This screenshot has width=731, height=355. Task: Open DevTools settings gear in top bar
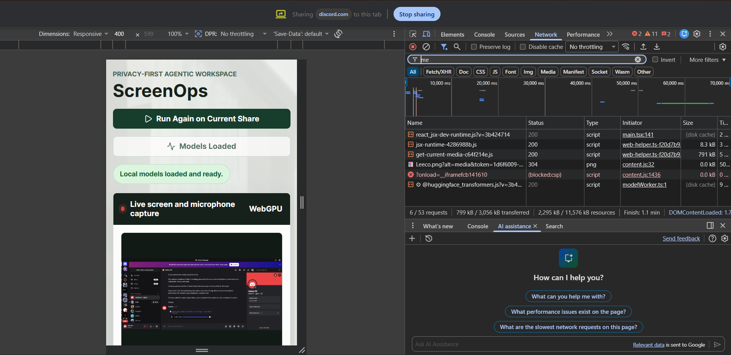pos(697,34)
